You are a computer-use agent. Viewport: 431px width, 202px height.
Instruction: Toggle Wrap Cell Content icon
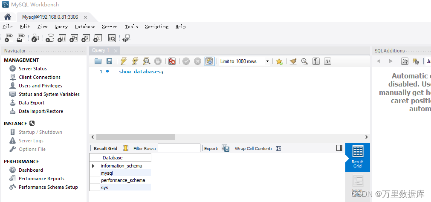[x=279, y=148]
